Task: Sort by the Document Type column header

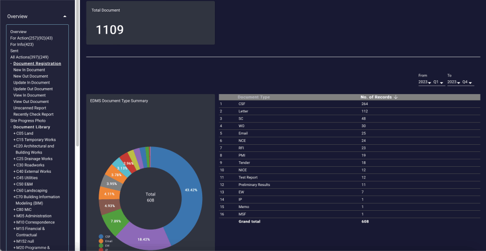Action: pyautogui.click(x=253, y=97)
